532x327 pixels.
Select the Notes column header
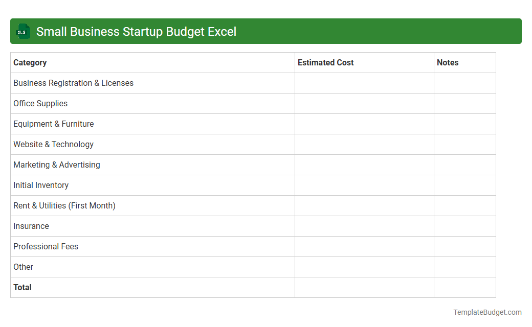448,62
